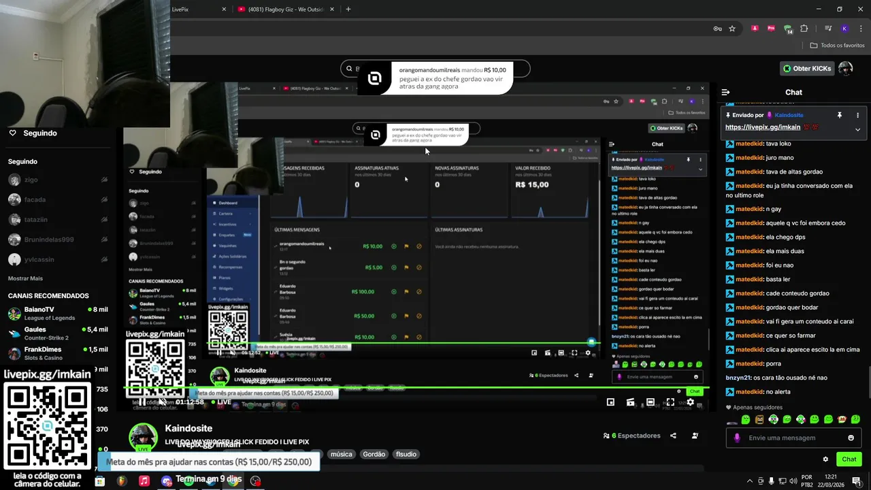Select the Gordão tag
871x490 pixels.
coord(374,454)
